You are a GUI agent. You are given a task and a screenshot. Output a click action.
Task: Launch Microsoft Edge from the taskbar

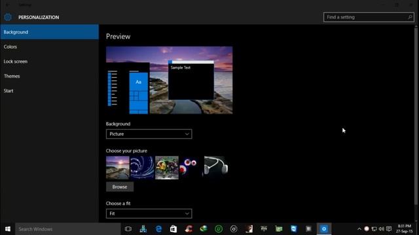(158, 229)
